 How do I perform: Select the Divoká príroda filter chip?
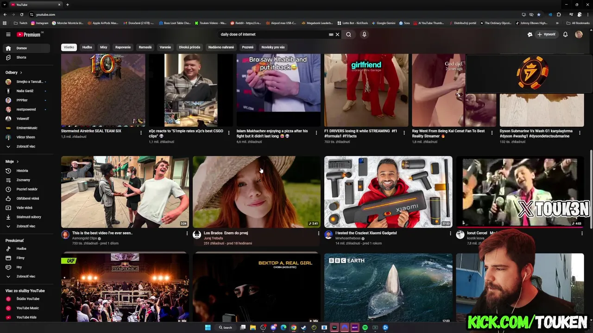189,47
